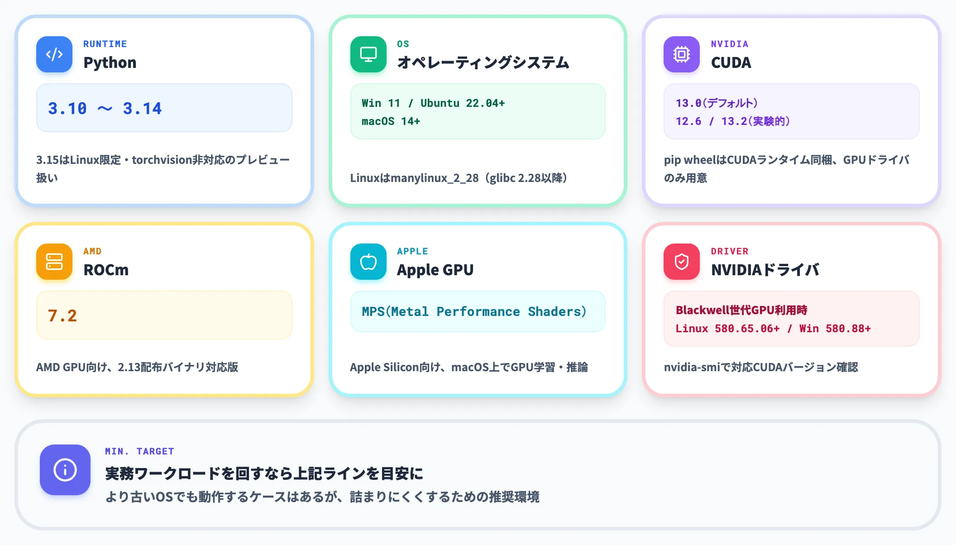Click the DRIVER label
This screenshot has height=545, width=956.
pyautogui.click(x=730, y=251)
